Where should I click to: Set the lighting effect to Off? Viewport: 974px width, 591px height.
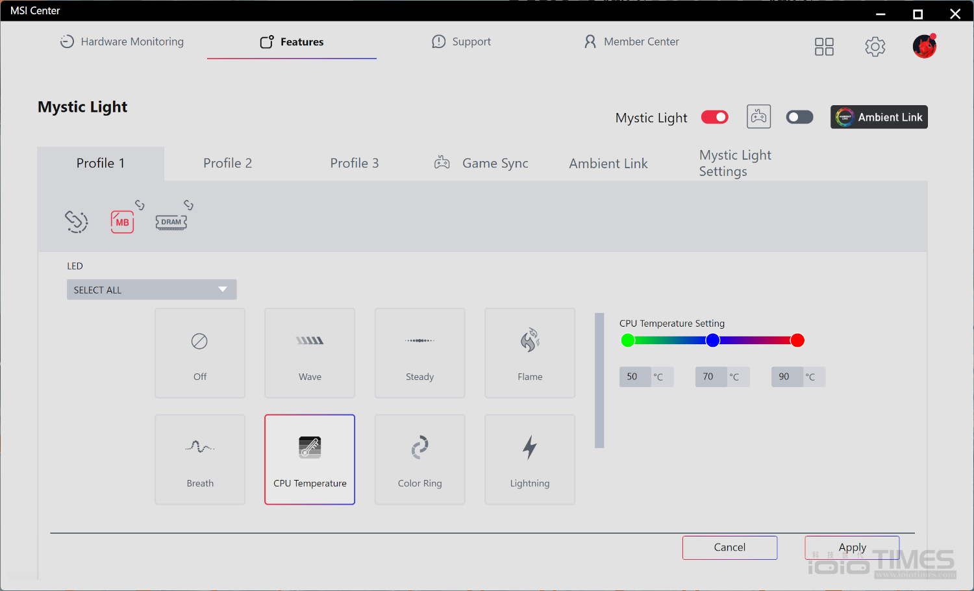[x=200, y=353]
